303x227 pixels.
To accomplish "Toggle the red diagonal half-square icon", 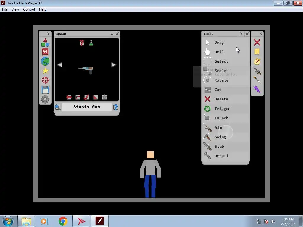I will (x=96, y=97).
